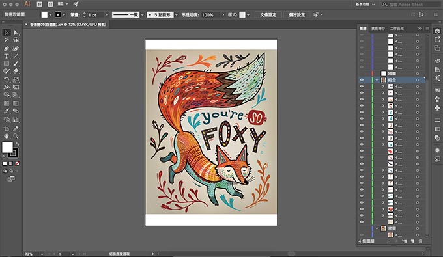Hide the selected 組合 layer with eye icon

(362, 80)
